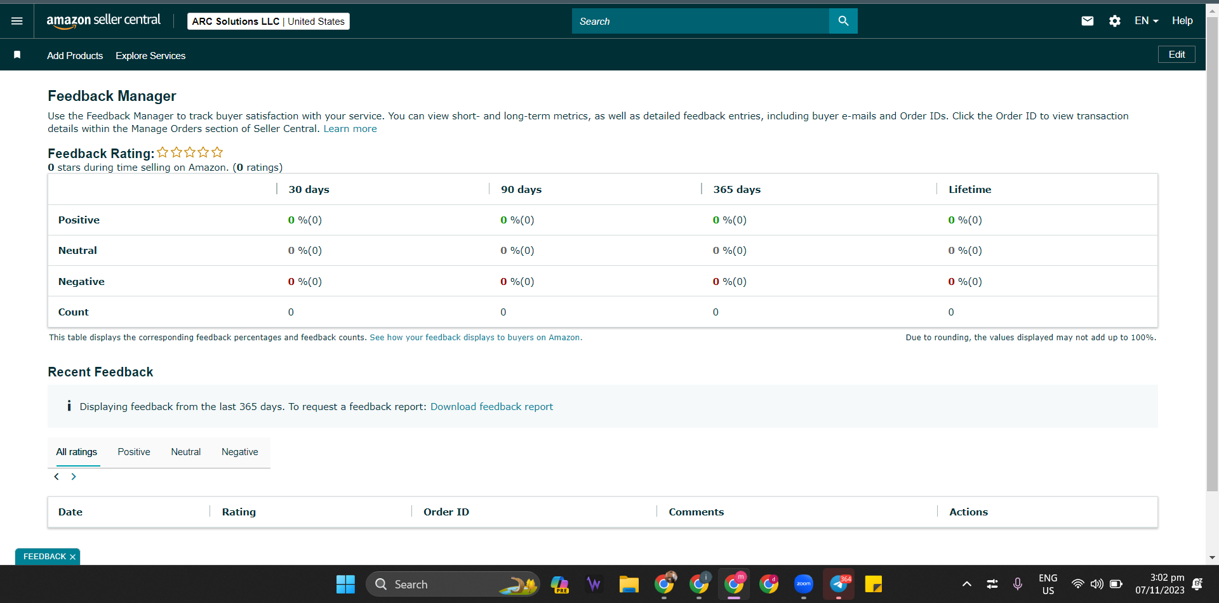Show hidden system tray icons chevron

[x=966, y=584]
